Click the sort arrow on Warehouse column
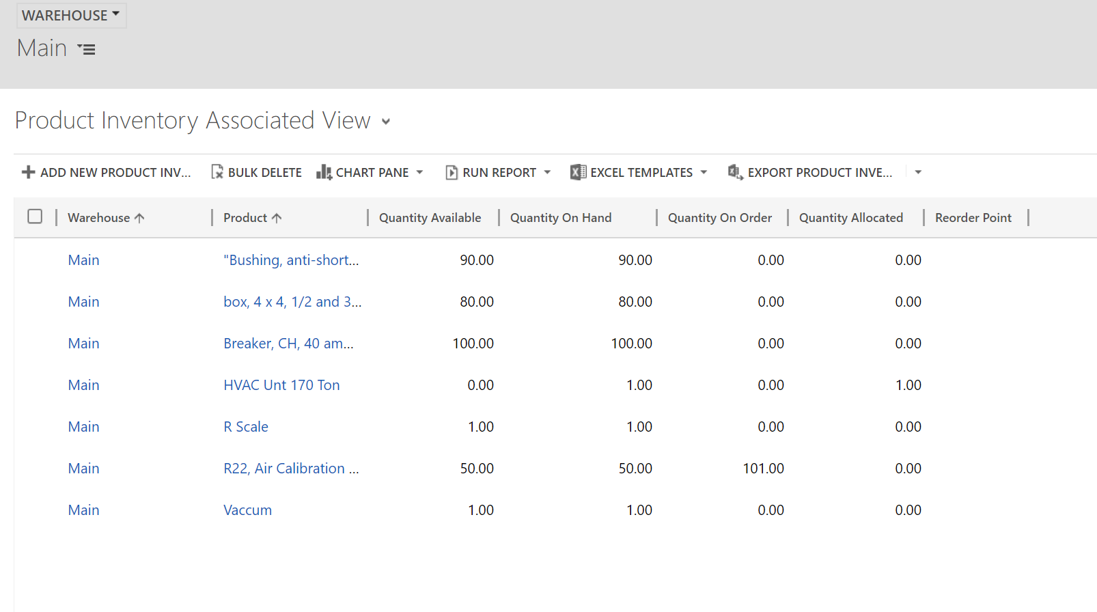1097x612 pixels. (x=139, y=218)
